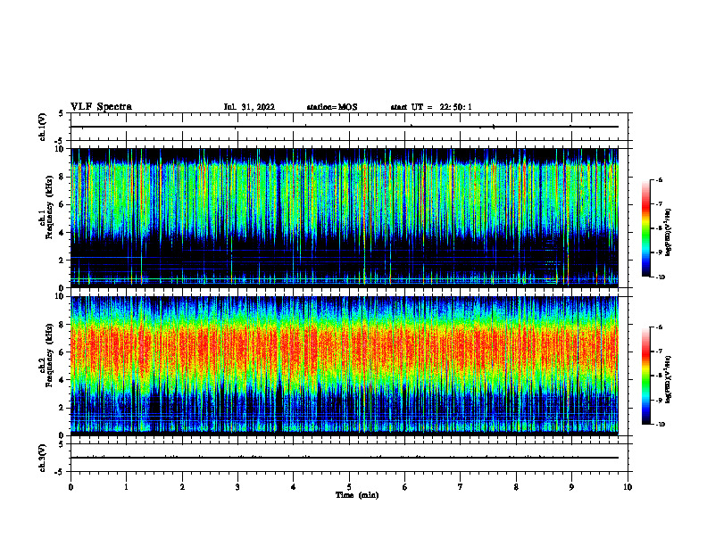The image size is (707, 546).
Task: Click the "-7" tick on ch.1 colorbar
Action: click(x=659, y=204)
